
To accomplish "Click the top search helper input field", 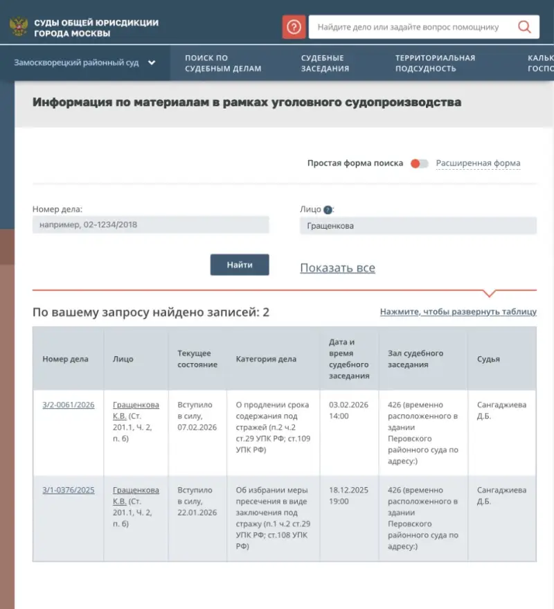I will 413,27.
